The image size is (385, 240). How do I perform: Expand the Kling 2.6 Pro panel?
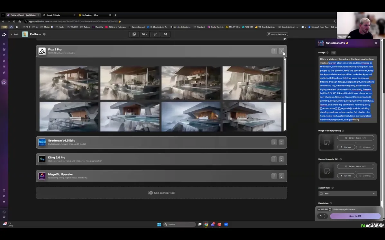pyautogui.click(x=281, y=159)
